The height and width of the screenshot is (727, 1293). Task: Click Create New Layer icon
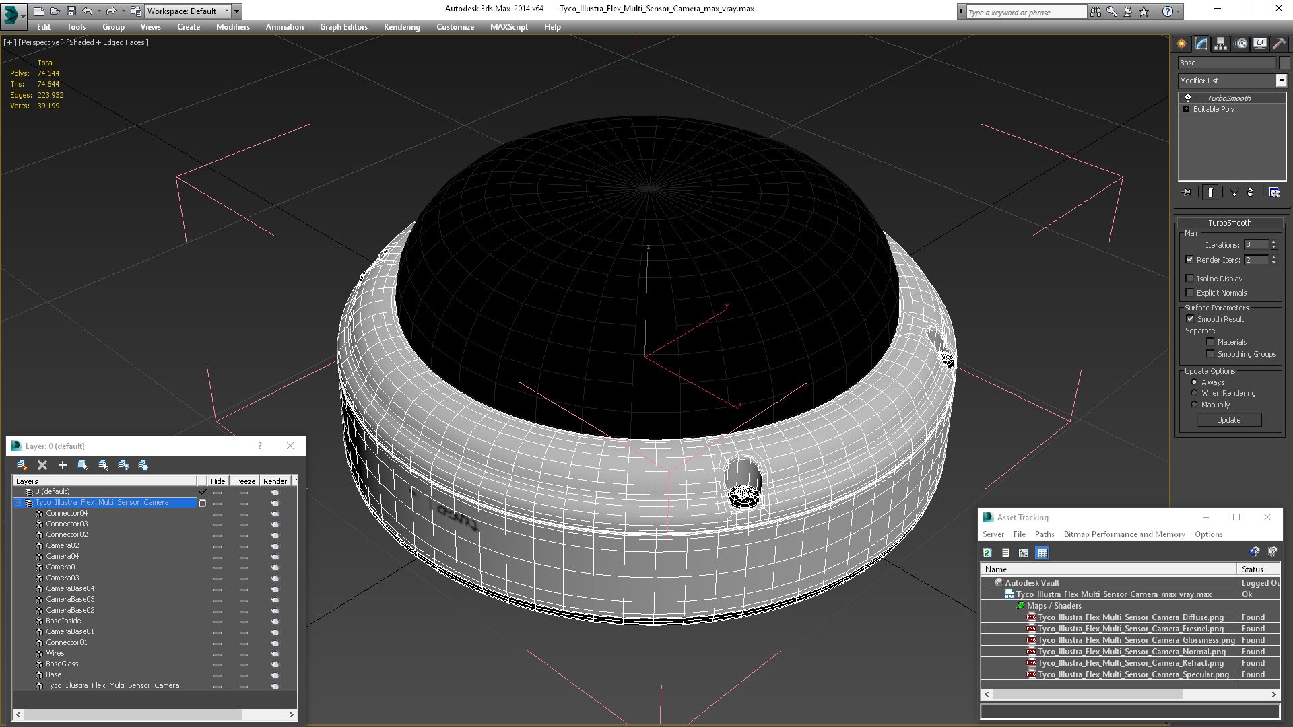click(x=22, y=465)
